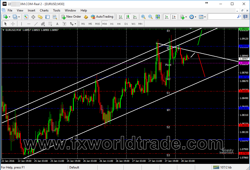Image resolution: width=250 pixels, height=170 pixels.
Task: Switch to Line Chart display
Action: (135, 17)
